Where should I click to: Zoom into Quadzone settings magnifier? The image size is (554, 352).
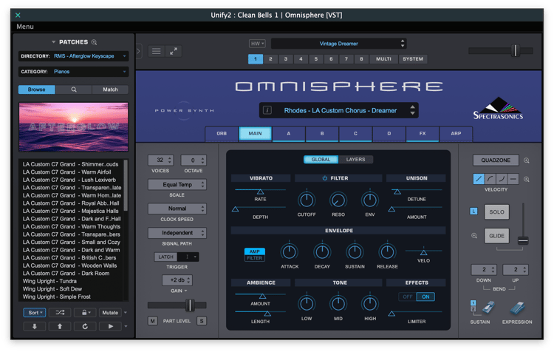527,160
